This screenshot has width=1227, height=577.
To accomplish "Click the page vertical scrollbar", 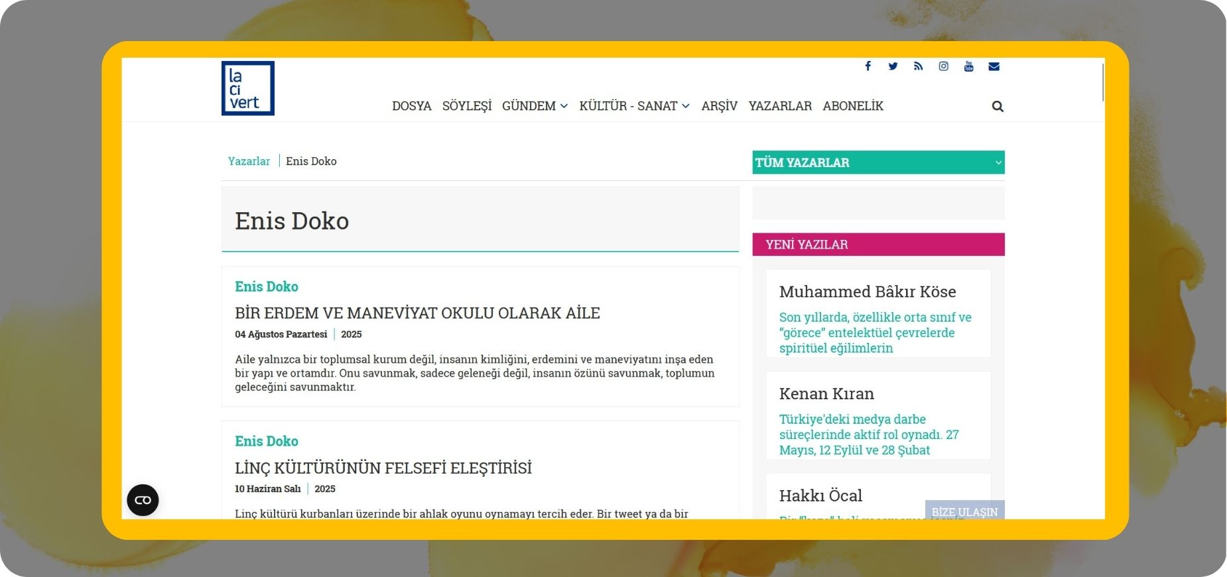I will pyautogui.click(x=1102, y=82).
